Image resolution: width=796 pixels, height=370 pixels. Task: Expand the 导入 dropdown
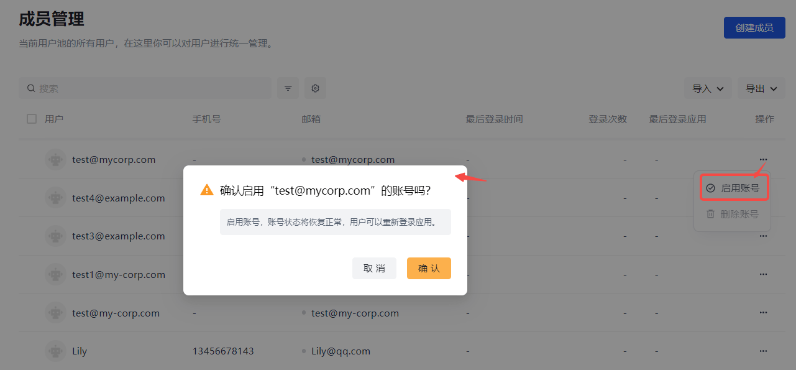(708, 88)
